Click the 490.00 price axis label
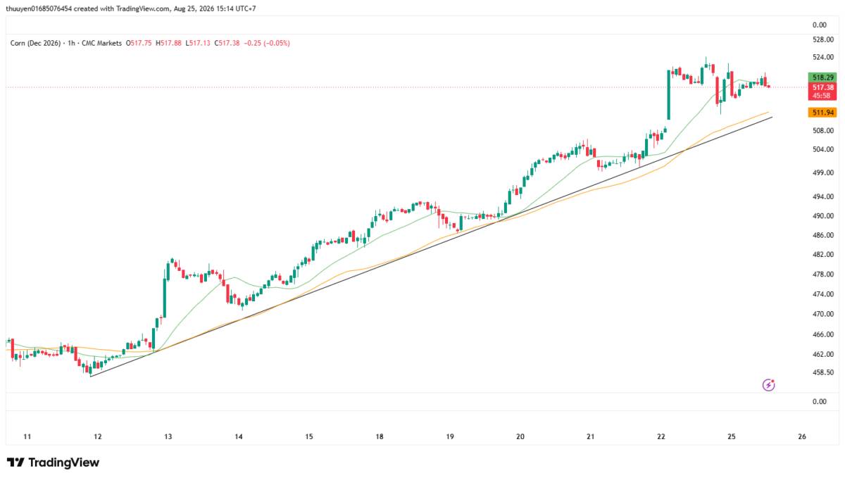Viewport: 845px width, 480px height. 823,216
